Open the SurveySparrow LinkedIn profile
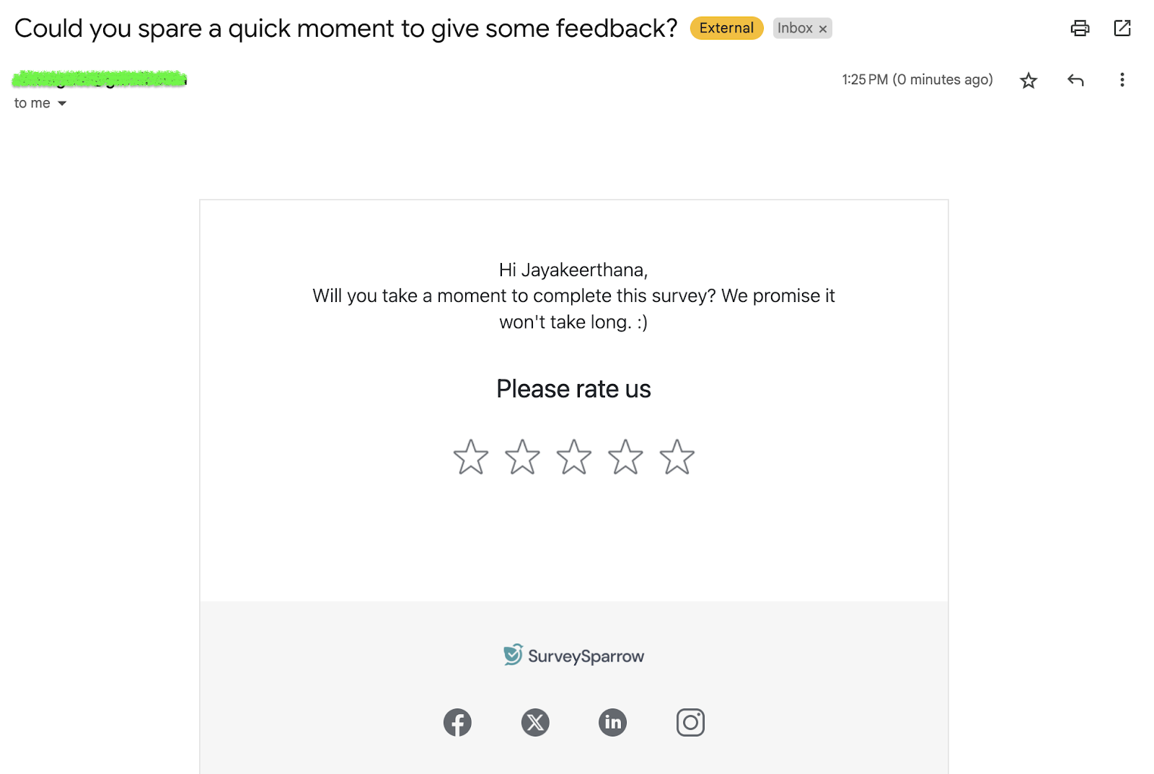Viewport: 1154px width, 774px height. pyautogui.click(x=613, y=722)
